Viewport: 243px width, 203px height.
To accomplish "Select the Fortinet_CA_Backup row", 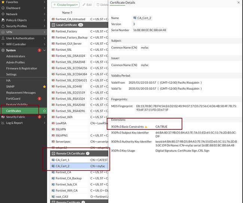I will tap(79, 178).
